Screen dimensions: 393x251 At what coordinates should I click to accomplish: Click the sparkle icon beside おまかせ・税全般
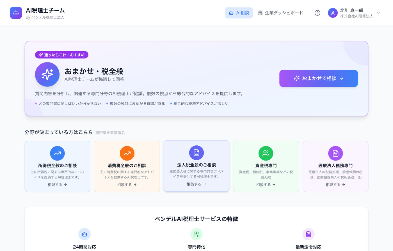(47, 74)
